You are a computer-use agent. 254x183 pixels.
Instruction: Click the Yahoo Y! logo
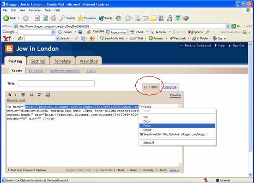click(x=7, y=38)
